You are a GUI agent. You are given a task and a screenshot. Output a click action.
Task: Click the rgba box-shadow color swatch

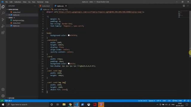(x=78, y=66)
